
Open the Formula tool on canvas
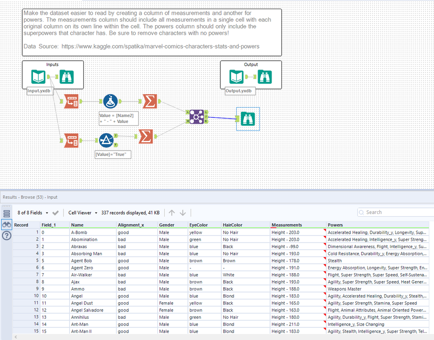pos(110,101)
